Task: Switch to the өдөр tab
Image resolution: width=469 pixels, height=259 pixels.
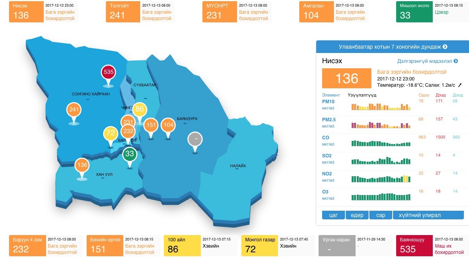Action: 357,215
